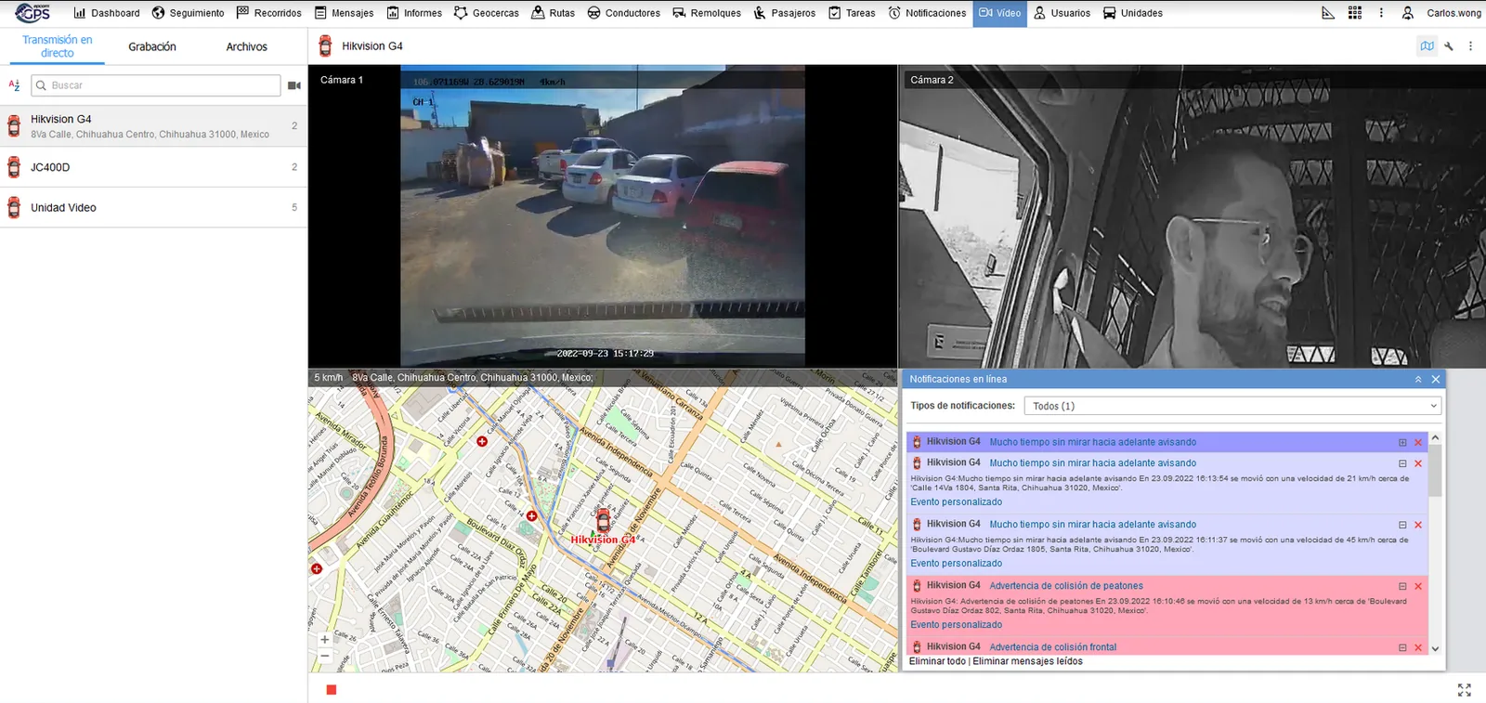Switch to the Grabación tab
The height and width of the screenshot is (703, 1486).
pyautogui.click(x=152, y=46)
